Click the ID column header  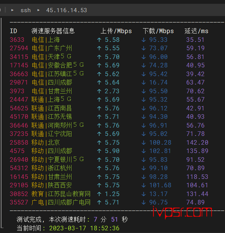coord(13,31)
